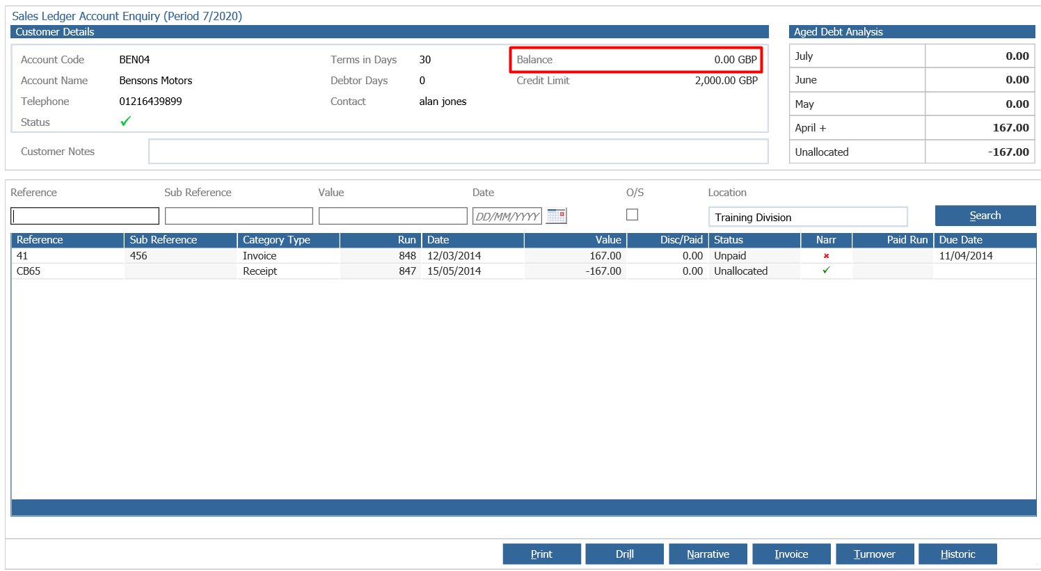1041x571 pixels.
Task: Click the Search button
Action: click(x=985, y=216)
